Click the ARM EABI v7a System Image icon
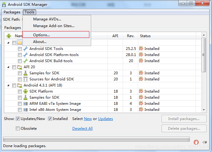 tap(26, 104)
